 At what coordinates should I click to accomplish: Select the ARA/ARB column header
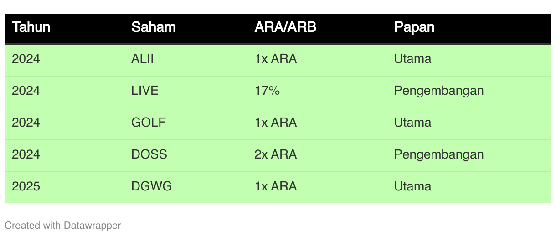[285, 27]
